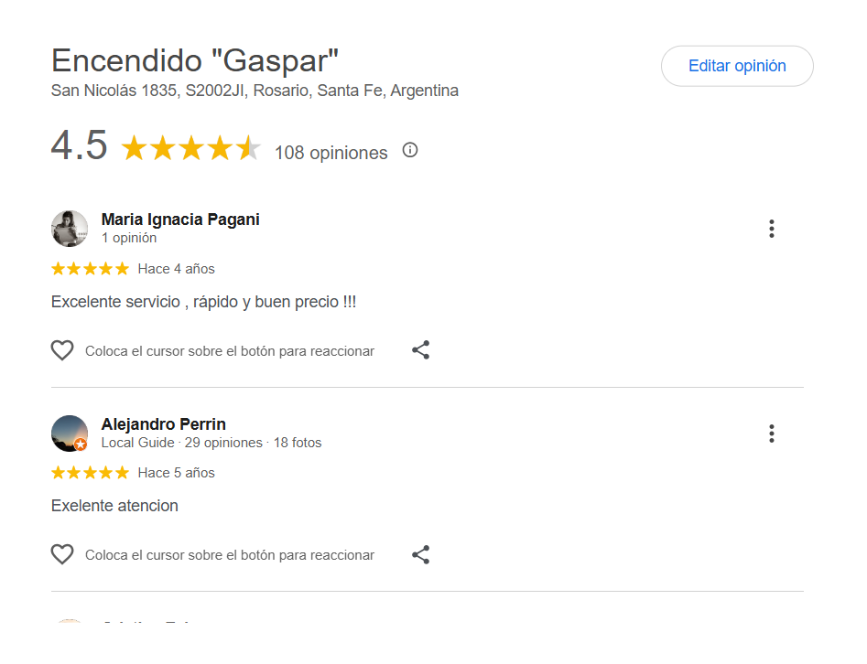Open Alejandro Perrin's profile avatar
Screen dimensions: 867x664
pos(70,434)
